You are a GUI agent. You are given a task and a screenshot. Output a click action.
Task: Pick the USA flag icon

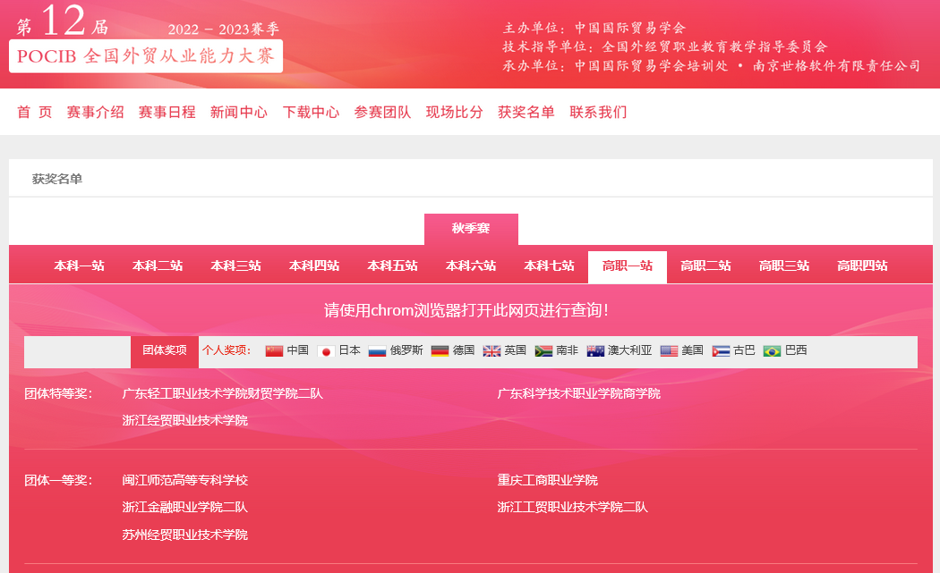(669, 351)
